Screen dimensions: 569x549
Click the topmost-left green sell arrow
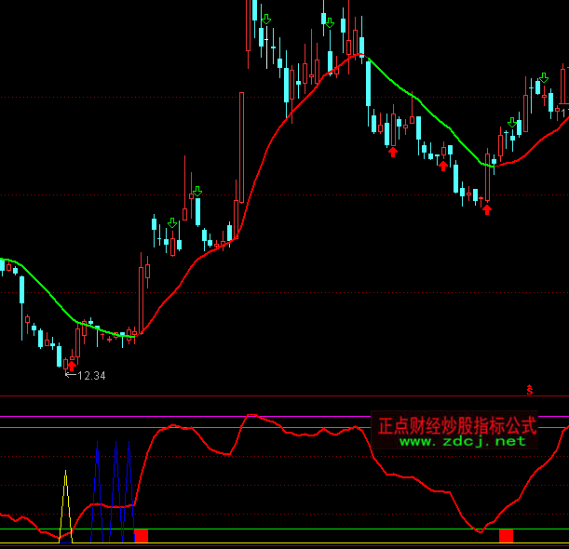(x=266, y=20)
